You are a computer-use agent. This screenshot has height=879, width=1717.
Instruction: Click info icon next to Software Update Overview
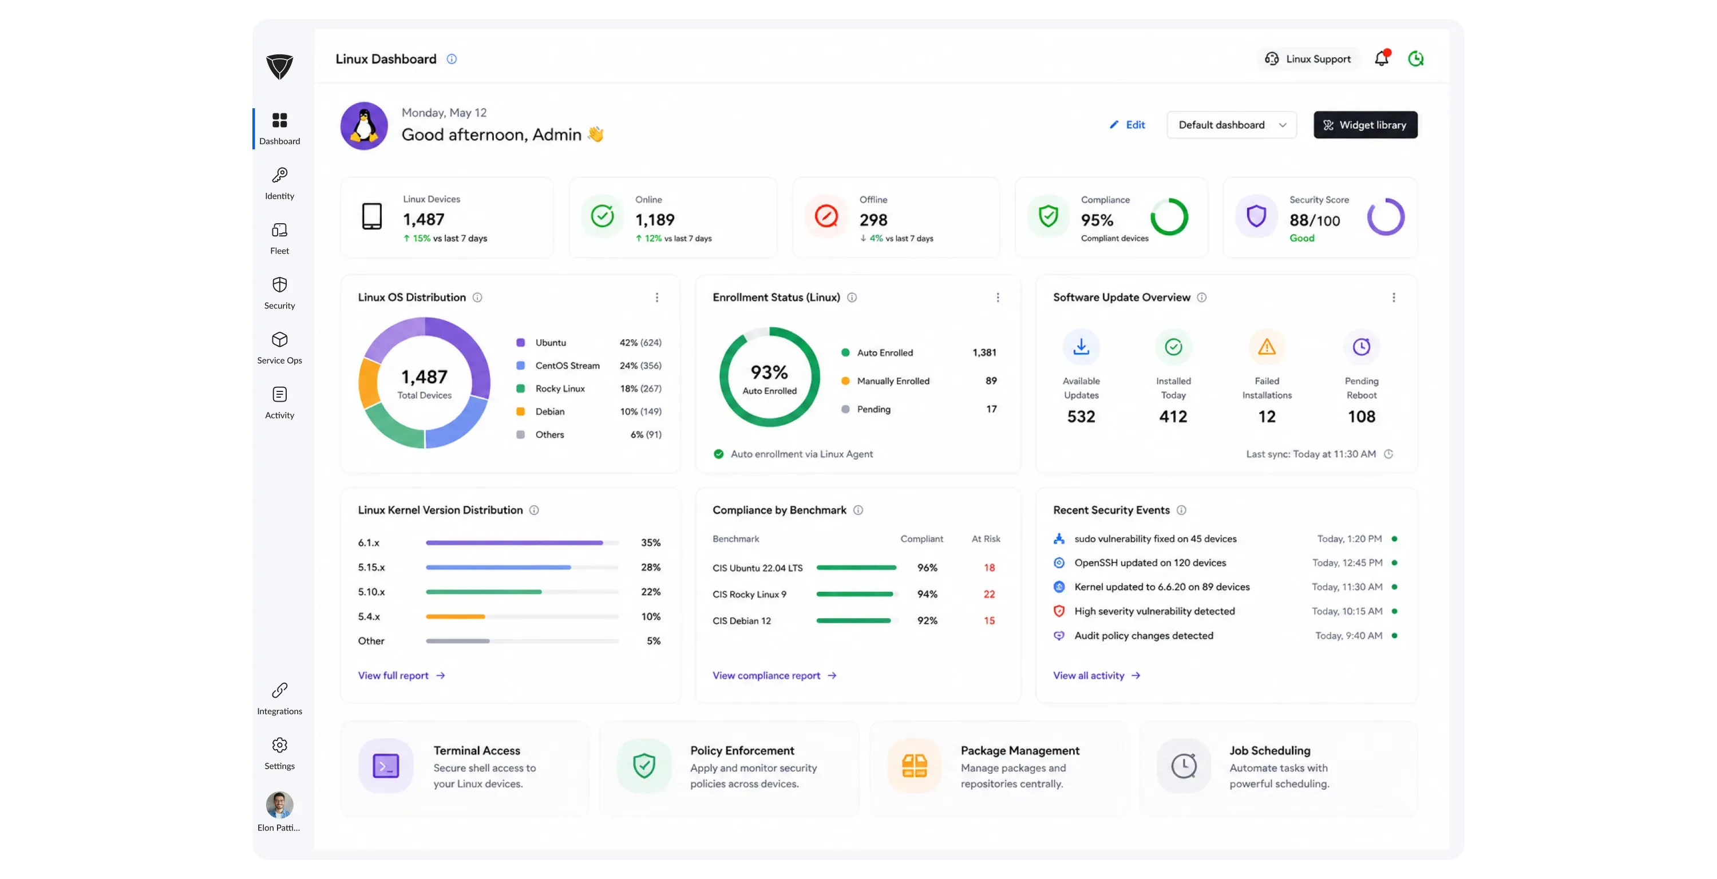1202,297
